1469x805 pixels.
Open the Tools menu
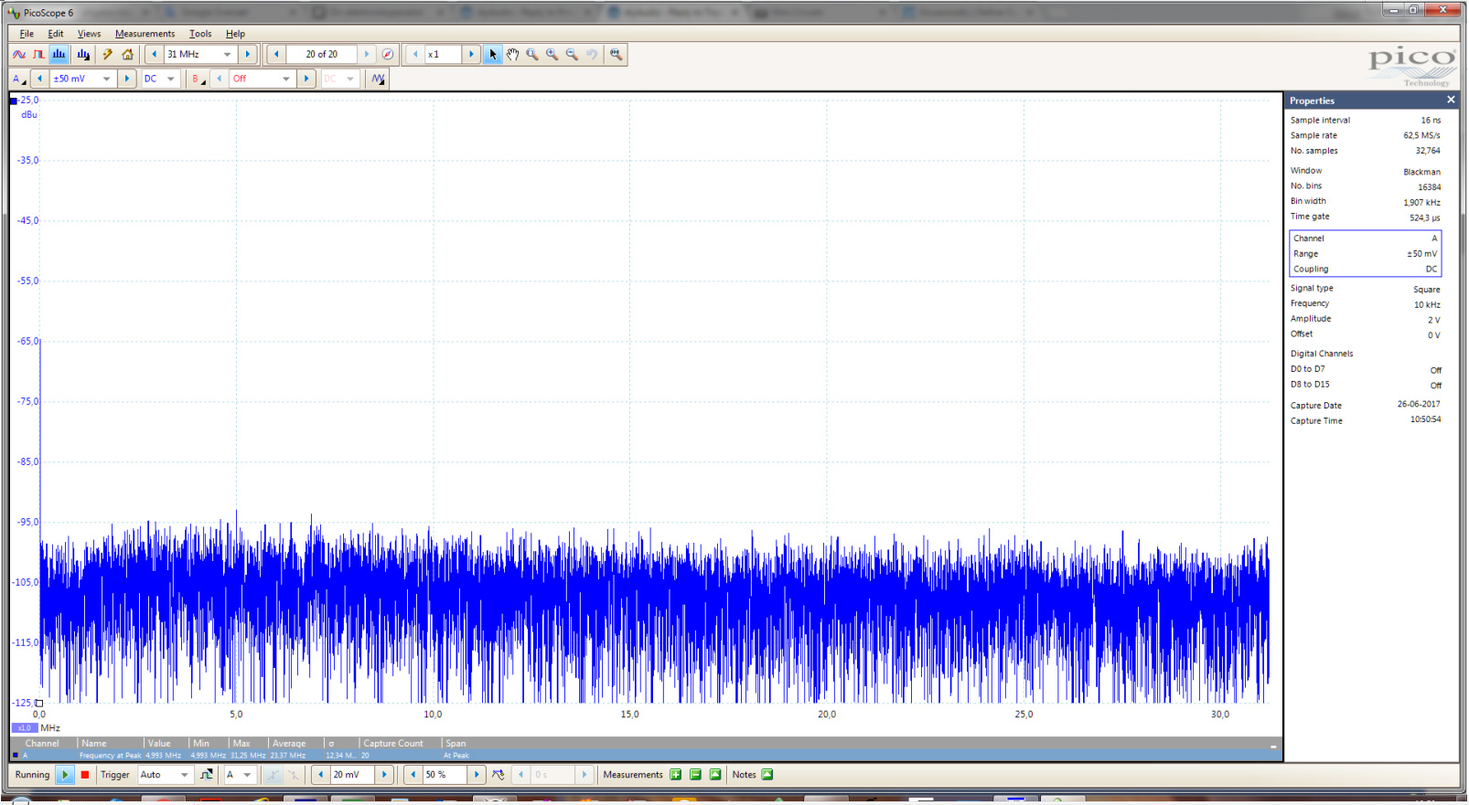point(200,34)
